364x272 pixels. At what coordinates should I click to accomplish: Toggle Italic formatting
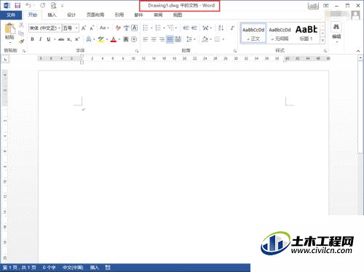coord(40,39)
